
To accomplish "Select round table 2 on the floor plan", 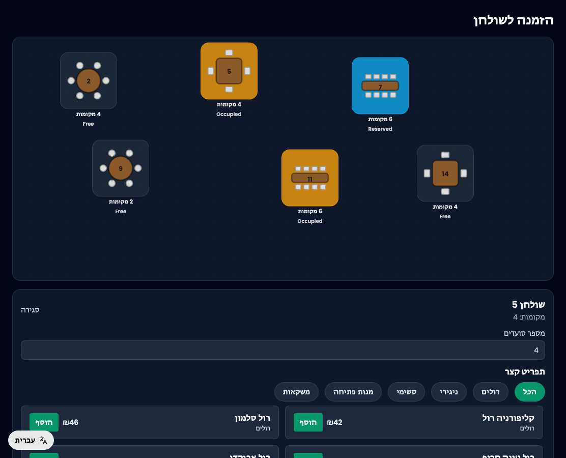I will 89,80.
